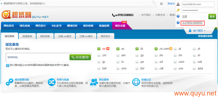Click the padlock icon beside 客户登陆

click(x=190, y=31)
